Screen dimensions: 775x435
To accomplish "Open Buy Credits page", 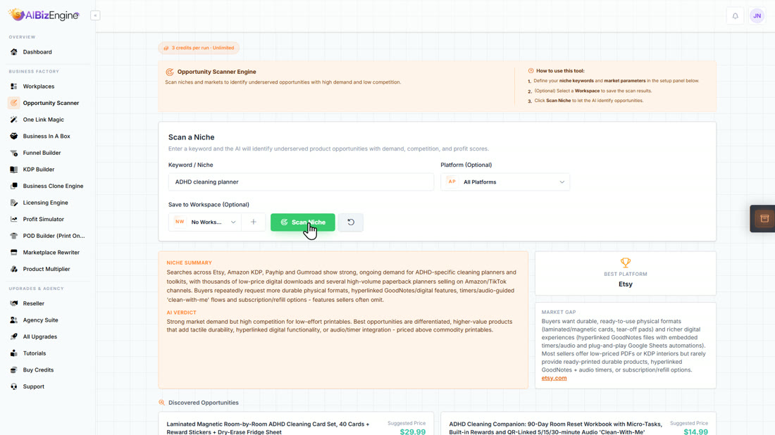I will [38, 370].
